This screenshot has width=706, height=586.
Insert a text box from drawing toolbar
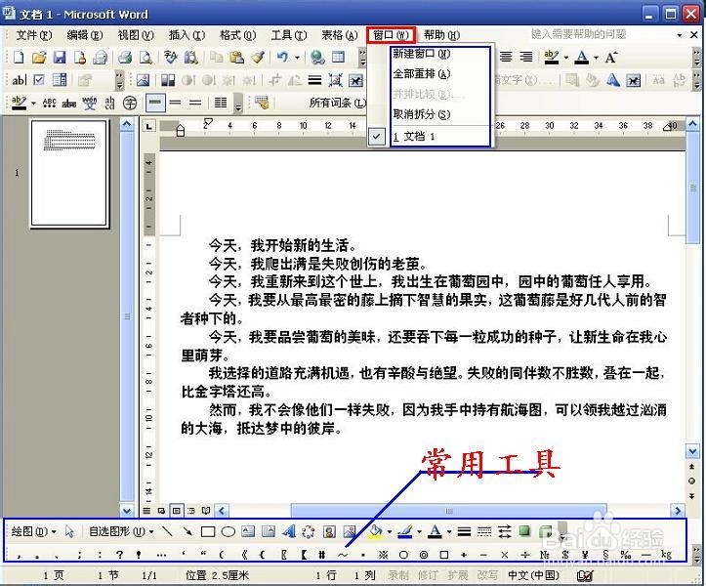pos(248,532)
